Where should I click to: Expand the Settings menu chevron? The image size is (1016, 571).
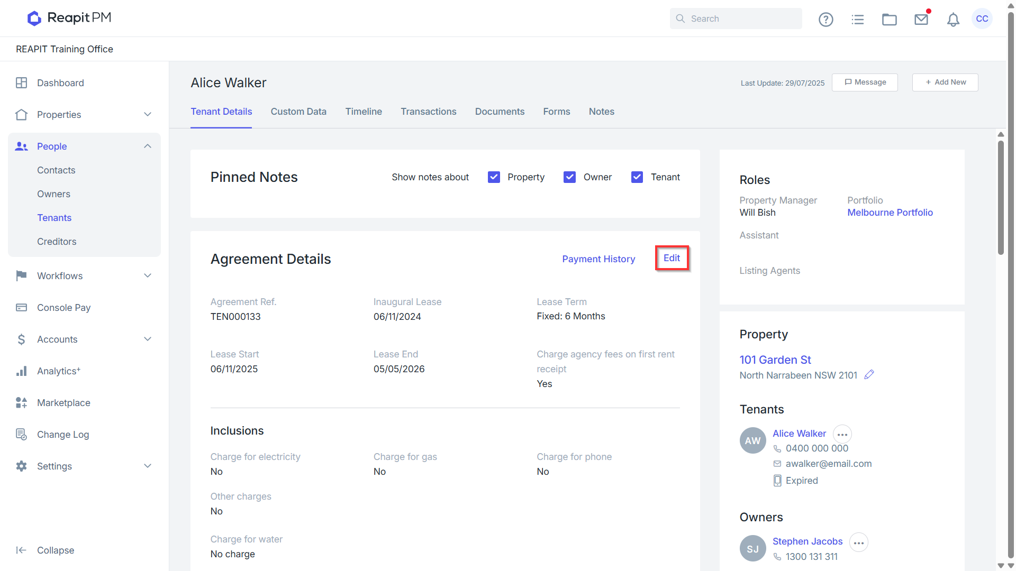pos(148,466)
